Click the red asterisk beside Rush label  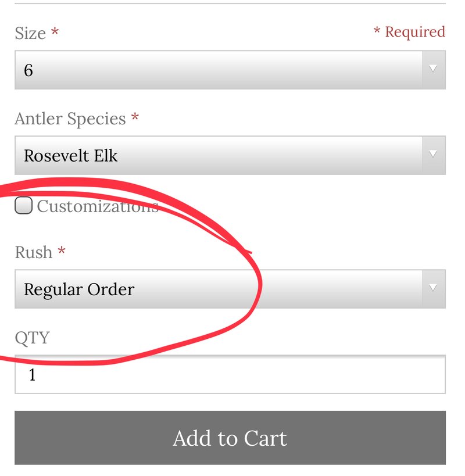point(62,250)
